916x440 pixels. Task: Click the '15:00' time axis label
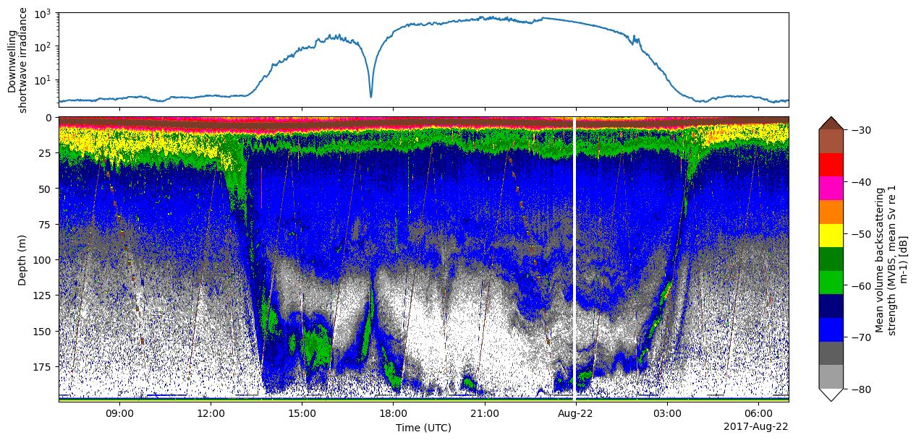302,414
